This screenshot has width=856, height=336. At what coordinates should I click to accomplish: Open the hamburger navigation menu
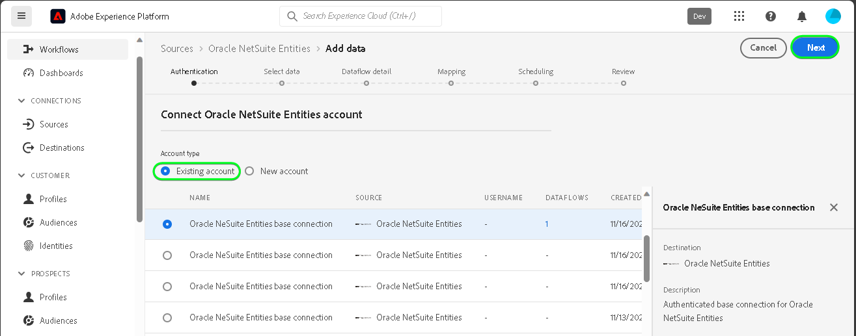coord(21,16)
